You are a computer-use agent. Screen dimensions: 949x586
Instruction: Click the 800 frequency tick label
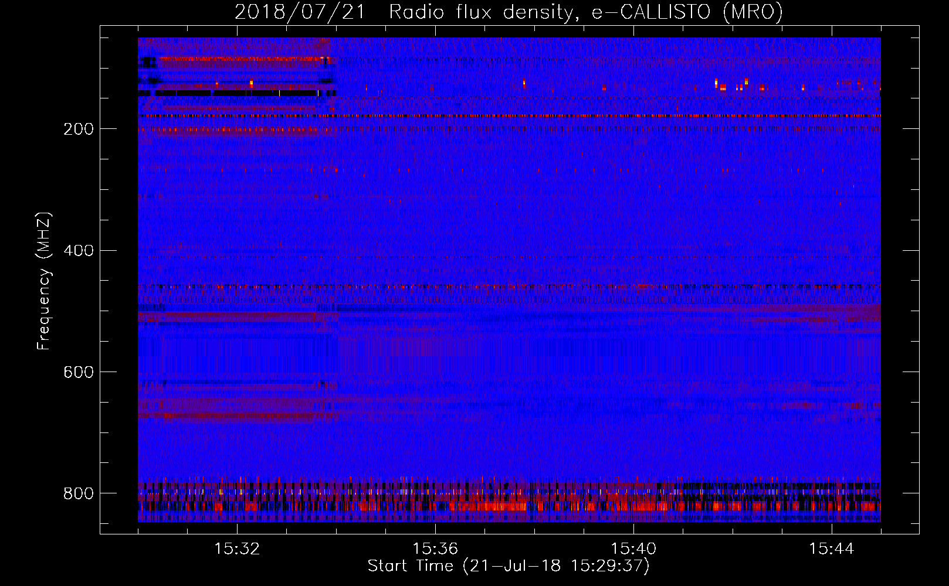(x=78, y=493)
